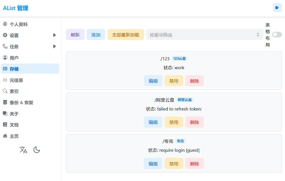
Task: Disable the /123 storage with 禁用
Action: (x=174, y=81)
